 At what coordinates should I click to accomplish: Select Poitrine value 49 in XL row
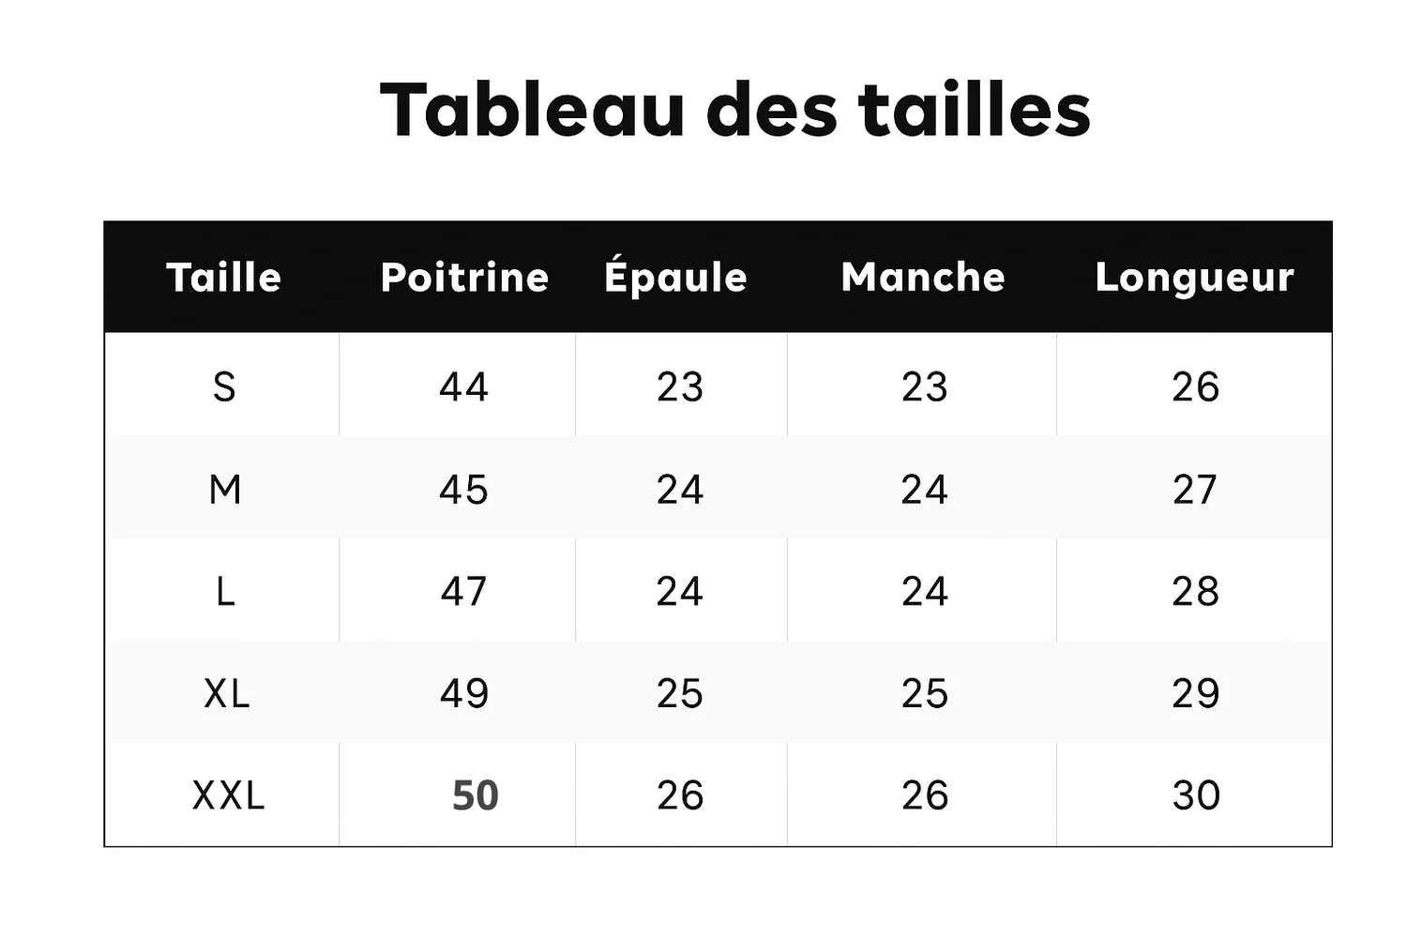463,694
